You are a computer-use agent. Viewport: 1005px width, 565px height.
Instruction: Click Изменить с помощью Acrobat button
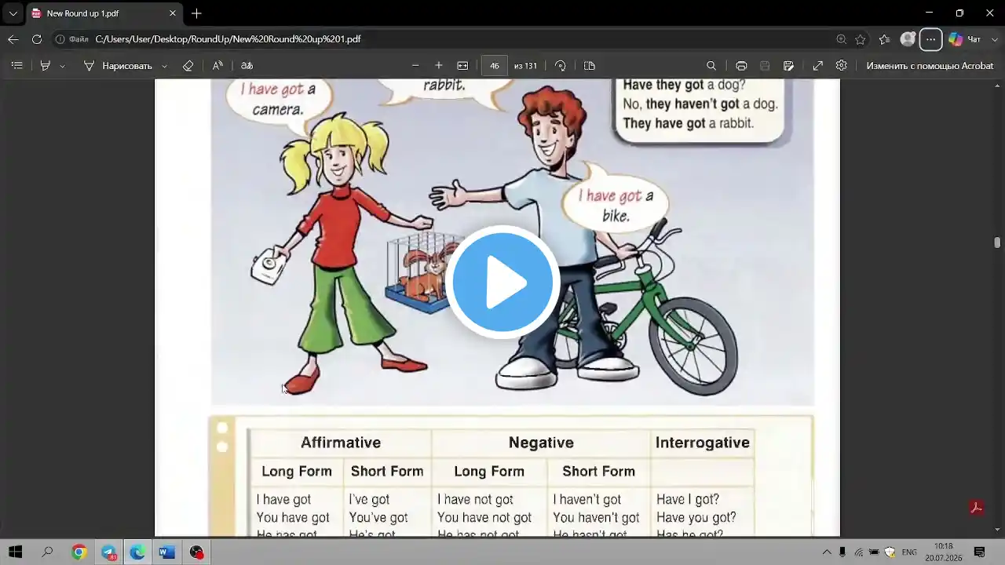pos(930,66)
